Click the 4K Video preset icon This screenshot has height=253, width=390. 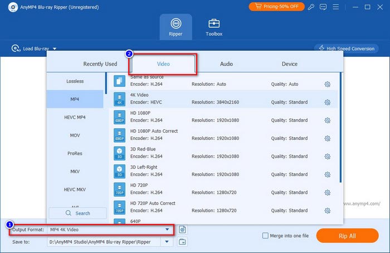119,99
